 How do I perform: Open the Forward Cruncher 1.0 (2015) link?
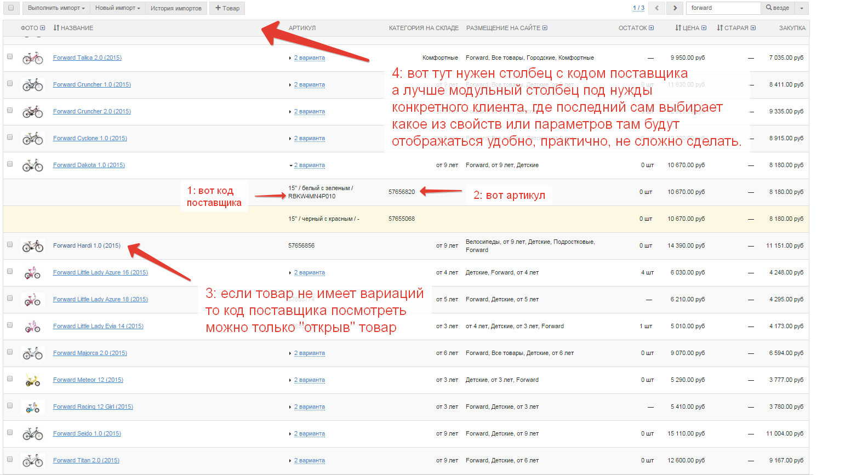92,85
